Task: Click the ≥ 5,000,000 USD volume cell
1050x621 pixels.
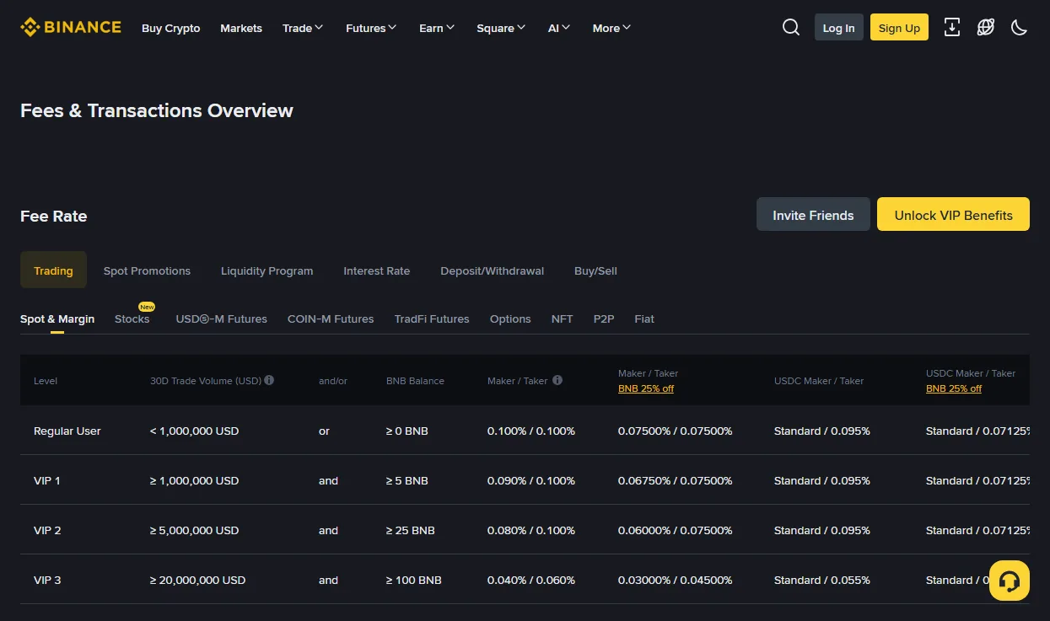Action: 195,530
